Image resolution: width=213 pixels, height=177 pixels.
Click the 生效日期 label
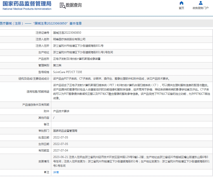tap(44, 144)
